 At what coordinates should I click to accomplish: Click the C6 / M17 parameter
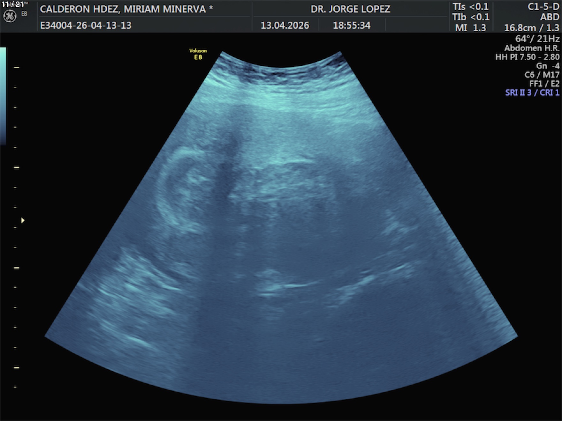[x=542, y=75]
